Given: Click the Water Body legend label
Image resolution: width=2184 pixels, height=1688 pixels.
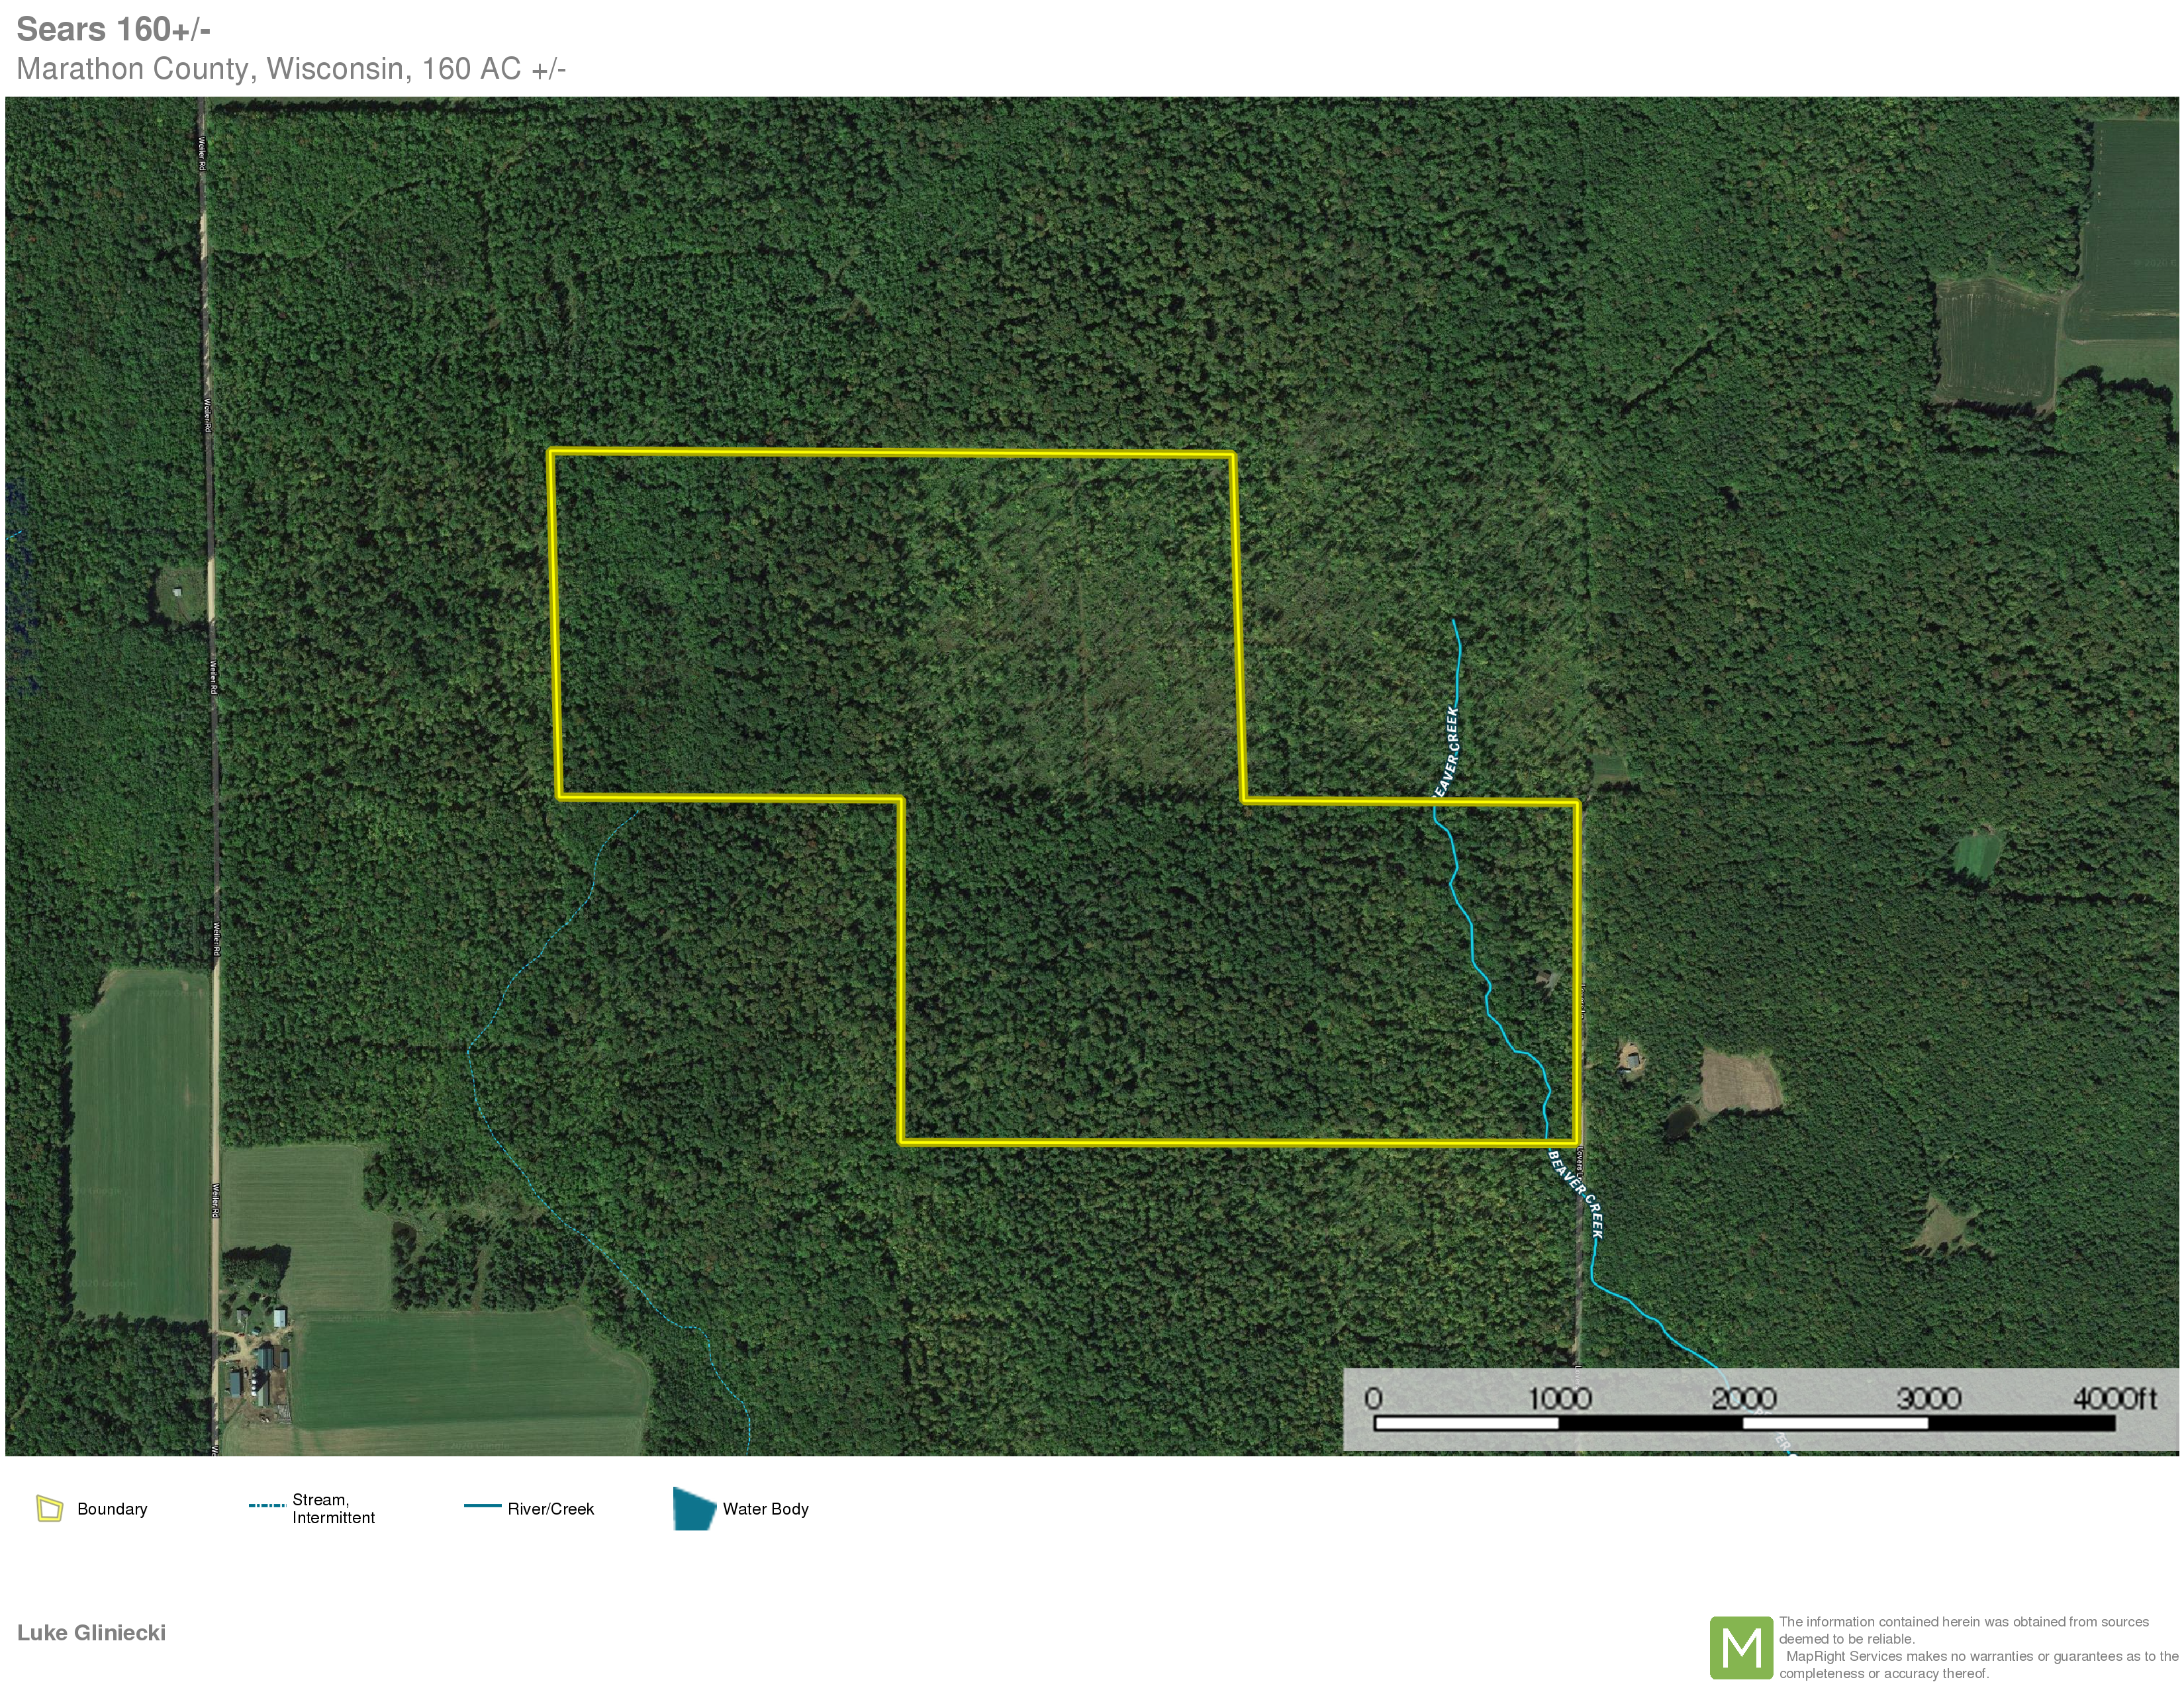Looking at the screenshot, I should coord(765,1509).
